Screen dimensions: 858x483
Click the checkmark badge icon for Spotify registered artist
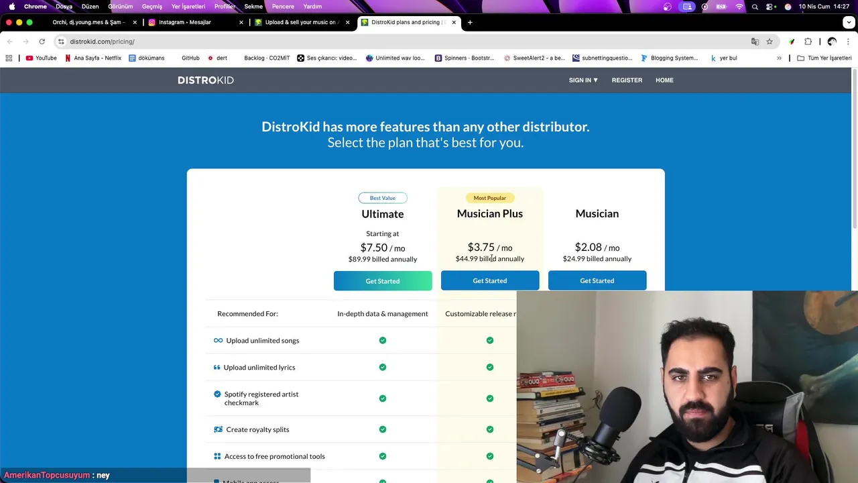pyautogui.click(x=217, y=394)
